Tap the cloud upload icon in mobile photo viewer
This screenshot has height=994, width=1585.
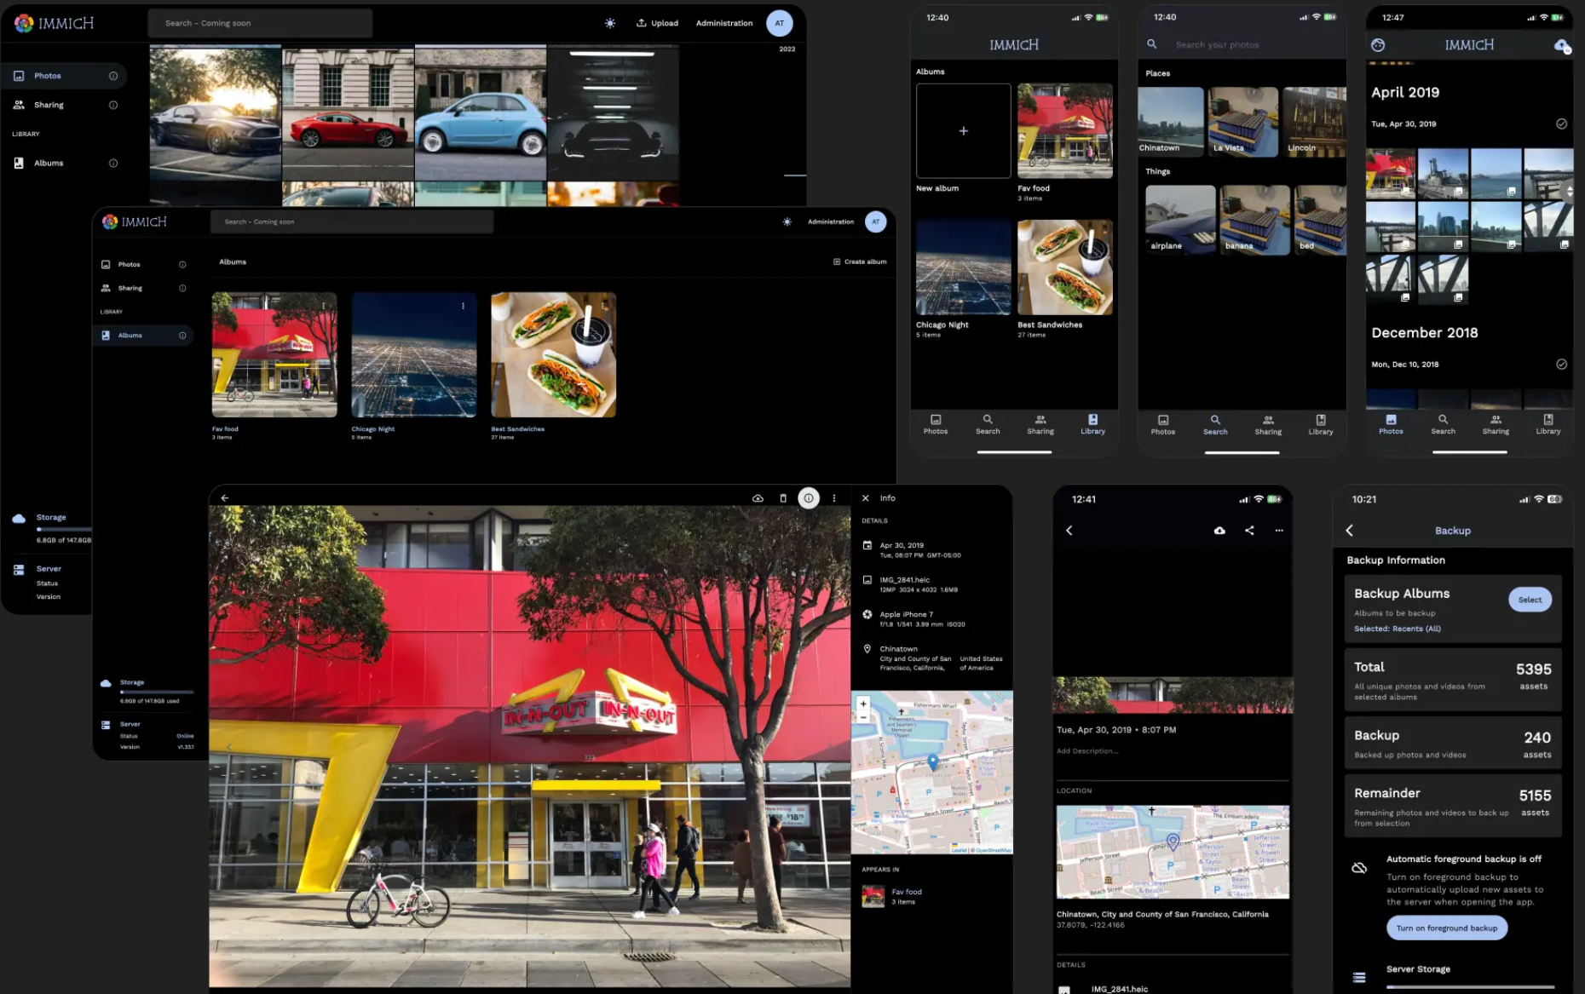click(x=1220, y=530)
